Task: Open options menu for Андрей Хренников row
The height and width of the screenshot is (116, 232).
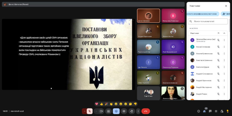Action: pyautogui.click(x=224, y=80)
